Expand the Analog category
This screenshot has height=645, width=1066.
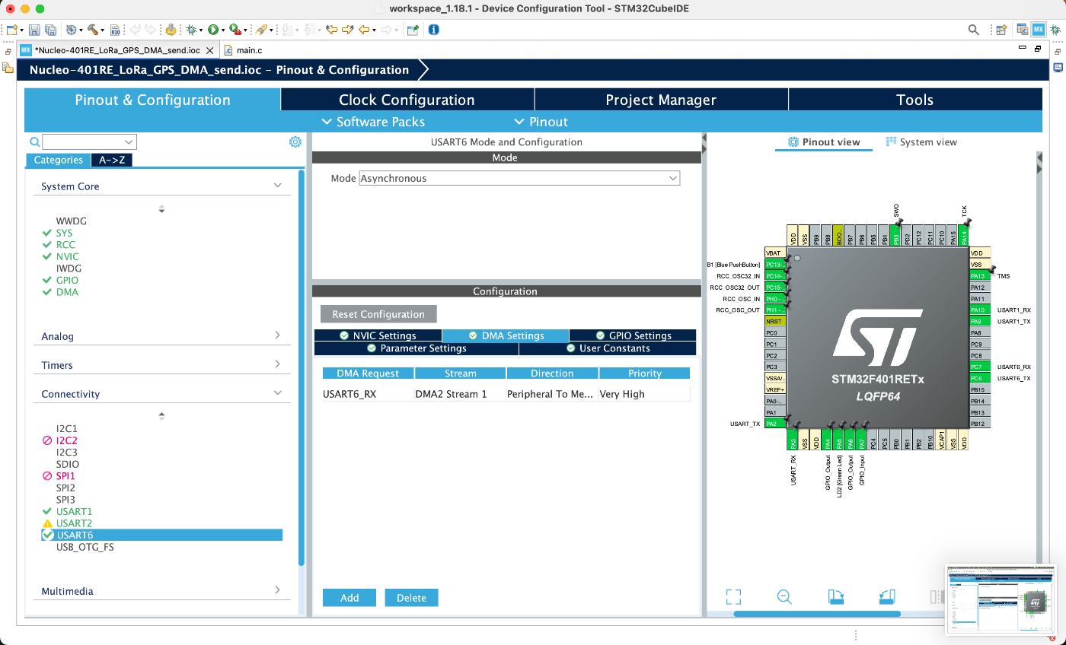[277, 335]
